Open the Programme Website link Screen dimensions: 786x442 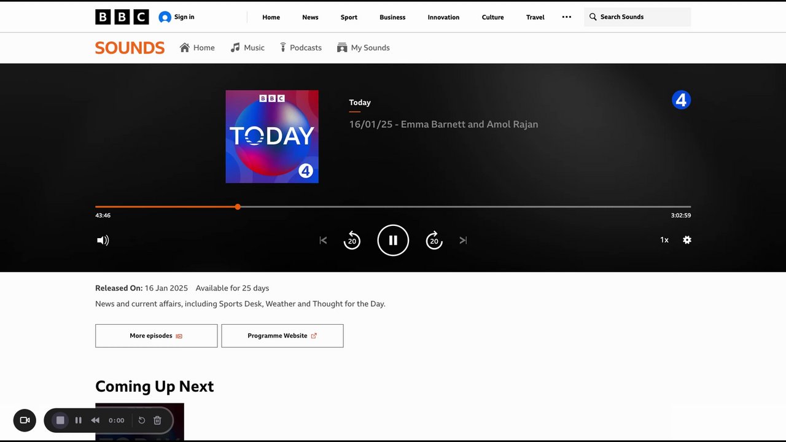282,336
